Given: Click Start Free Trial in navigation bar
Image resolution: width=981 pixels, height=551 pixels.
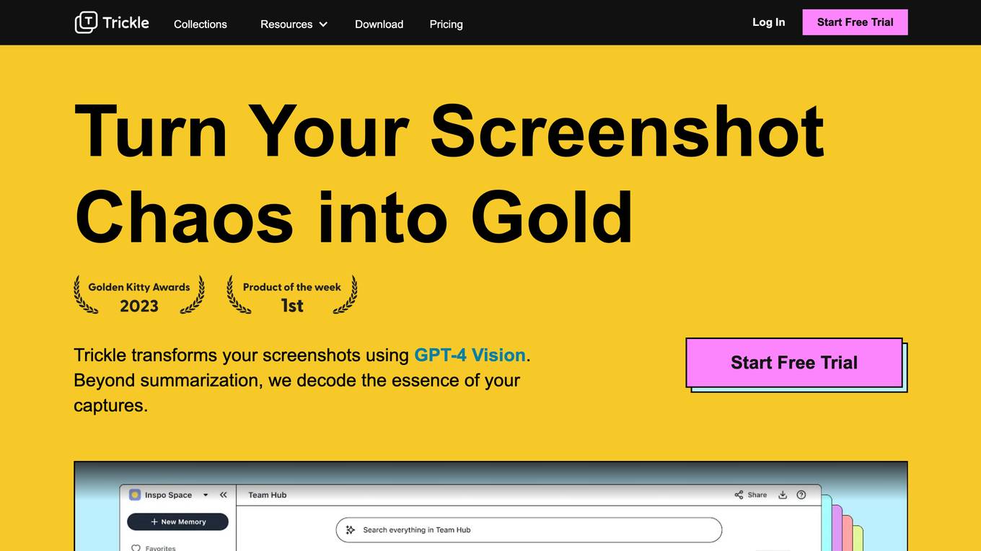Looking at the screenshot, I should click(x=855, y=22).
